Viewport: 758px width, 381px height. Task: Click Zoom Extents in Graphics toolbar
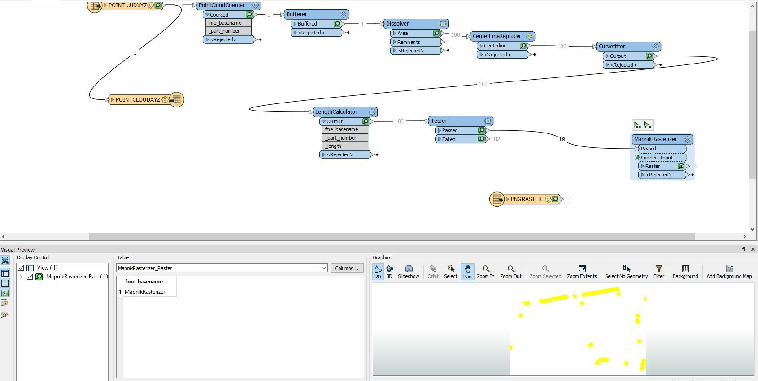click(x=582, y=271)
